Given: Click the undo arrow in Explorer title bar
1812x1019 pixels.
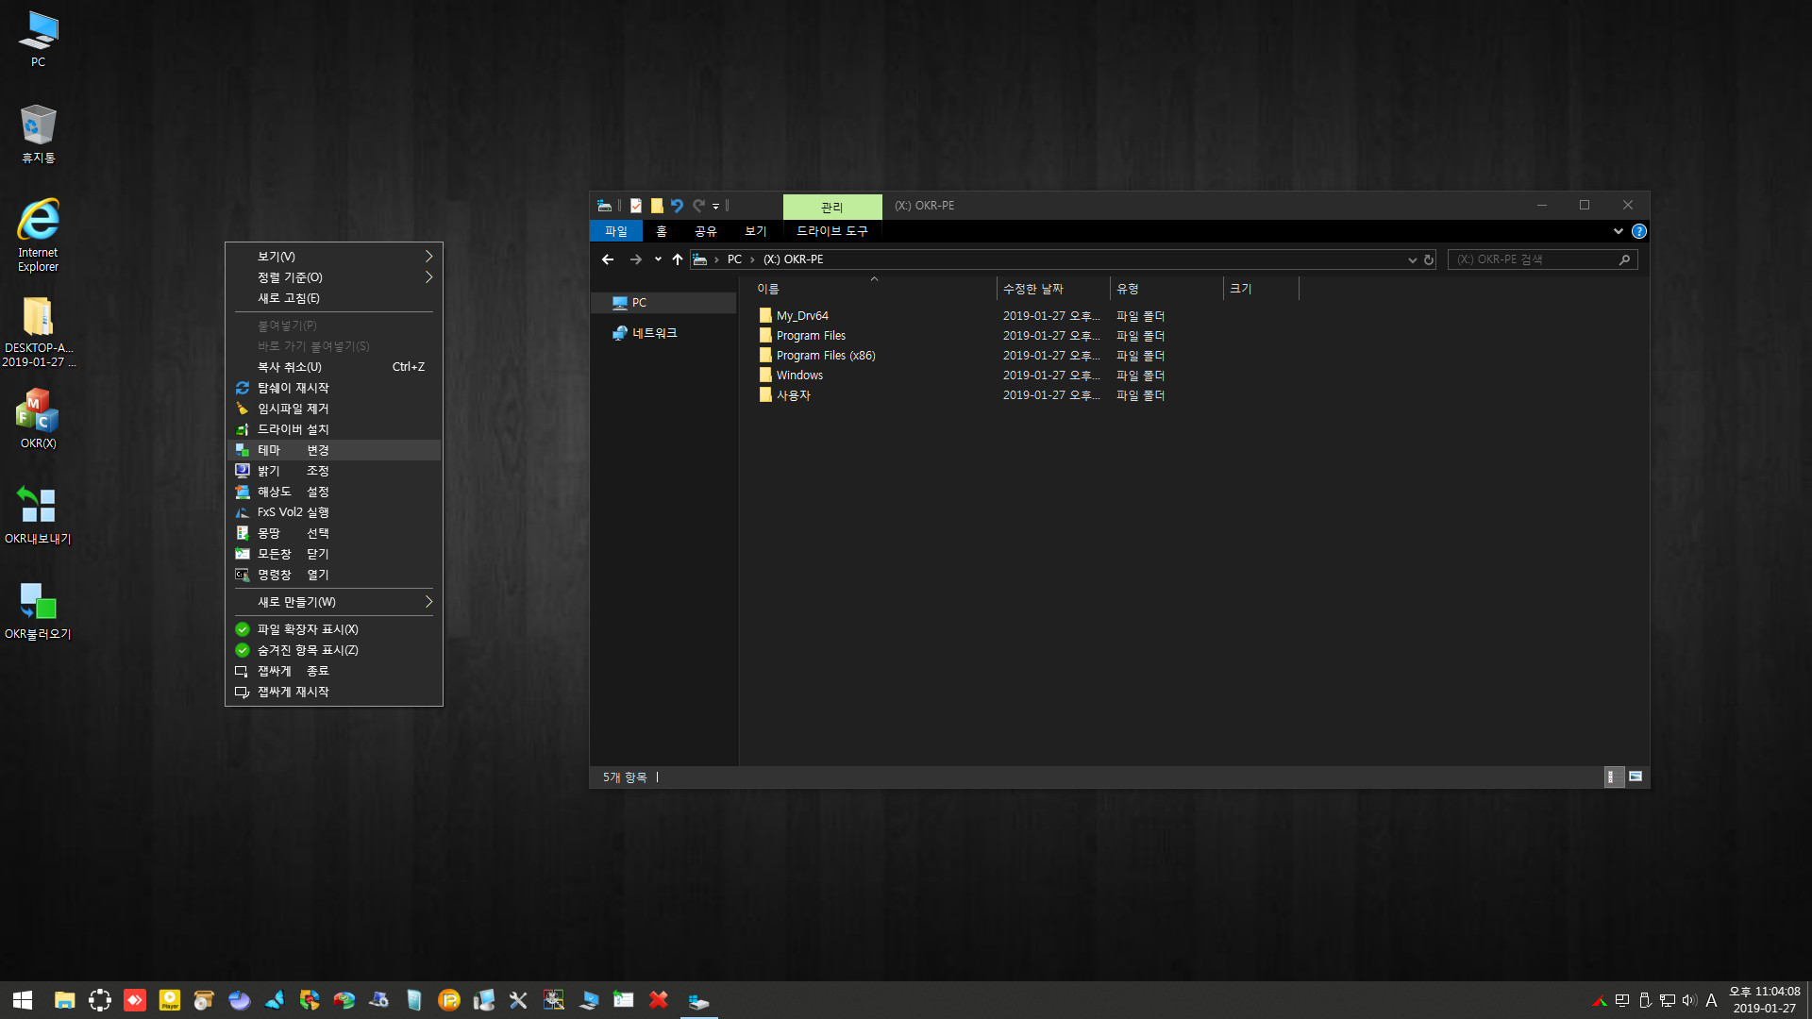Looking at the screenshot, I should (677, 206).
